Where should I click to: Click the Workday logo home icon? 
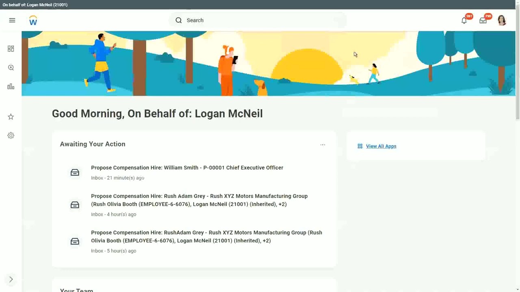point(33,20)
